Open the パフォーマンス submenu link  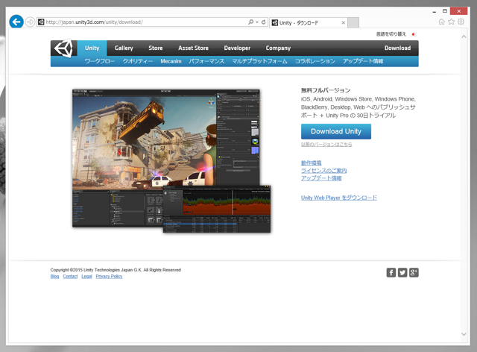[x=206, y=61]
